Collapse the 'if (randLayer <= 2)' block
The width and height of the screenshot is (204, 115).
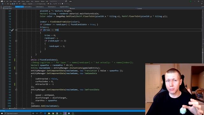coord(16,41)
